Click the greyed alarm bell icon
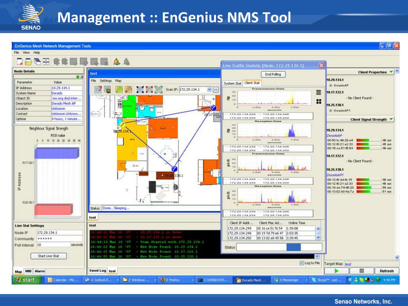408x306 pixels. (x=126, y=62)
